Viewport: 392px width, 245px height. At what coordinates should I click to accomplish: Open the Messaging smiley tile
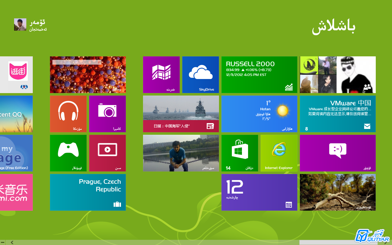[338, 153]
